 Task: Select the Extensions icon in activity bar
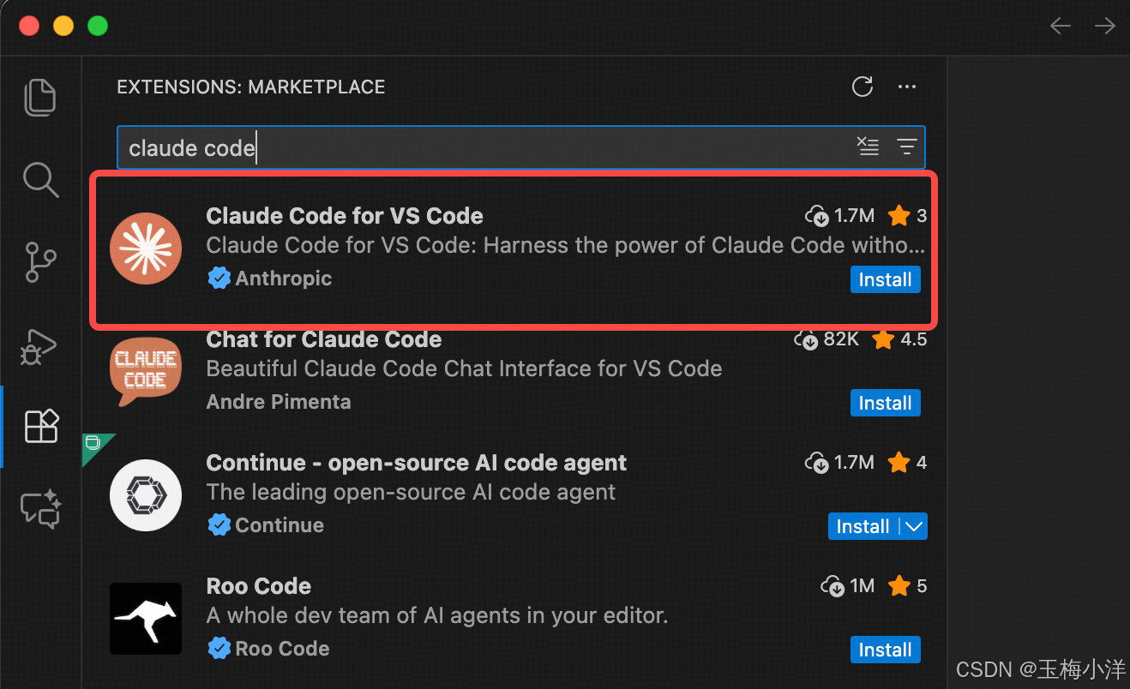coord(40,426)
